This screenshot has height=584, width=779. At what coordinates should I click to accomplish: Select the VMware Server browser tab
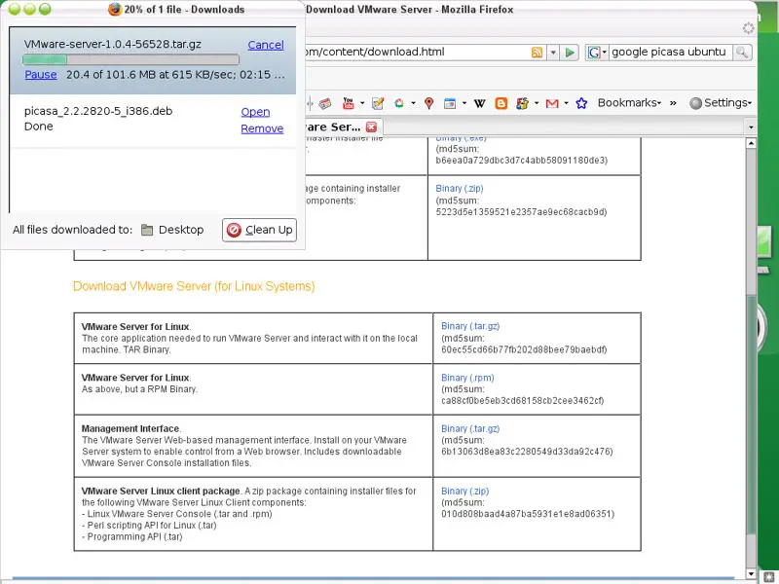[343, 127]
